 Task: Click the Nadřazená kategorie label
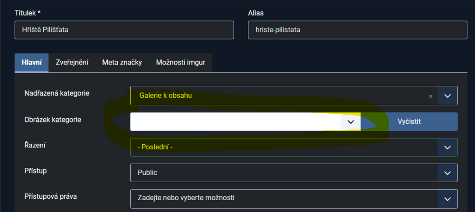[57, 93]
